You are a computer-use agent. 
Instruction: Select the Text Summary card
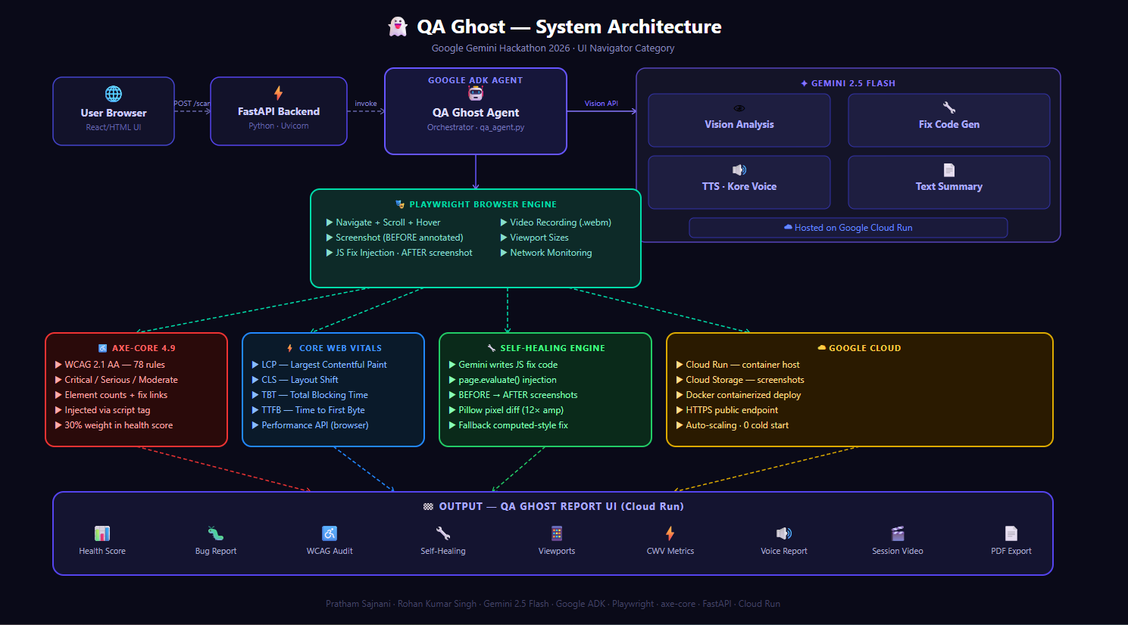click(x=949, y=182)
